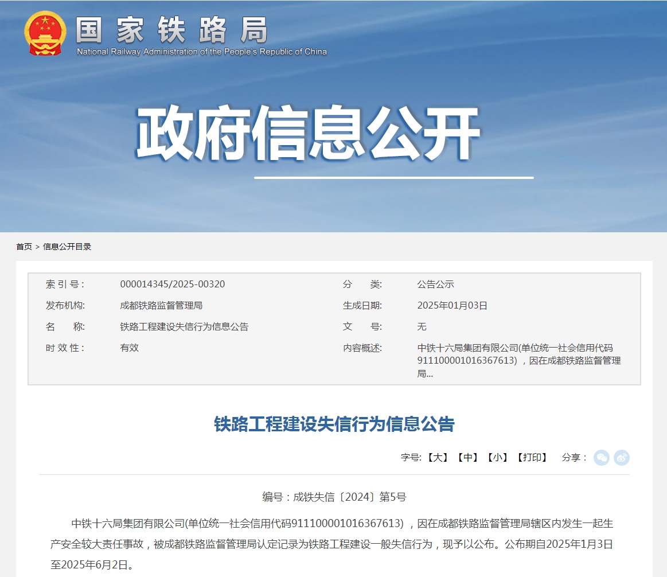This screenshot has height=577, width=667.
Task: Set font size to 【中】
Action: (467, 458)
